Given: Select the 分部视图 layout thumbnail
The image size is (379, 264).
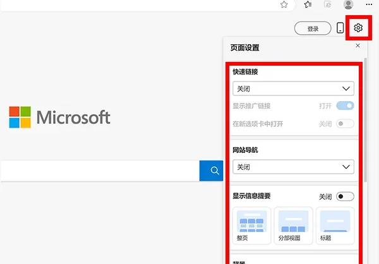Looking at the screenshot, I should 294,225.
